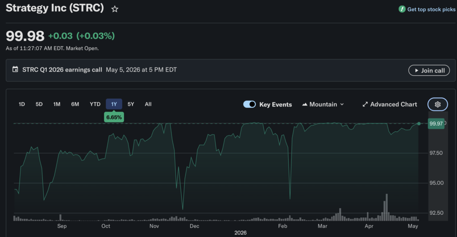
Task: Click the tallest April volume bar
Action: click(387, 207)
